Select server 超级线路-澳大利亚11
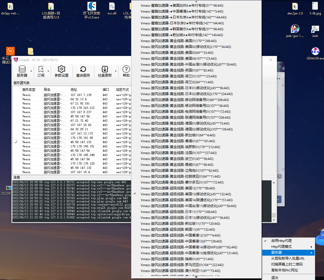The width and height of the screenshot is (324, 280). [x=196, y=271]
